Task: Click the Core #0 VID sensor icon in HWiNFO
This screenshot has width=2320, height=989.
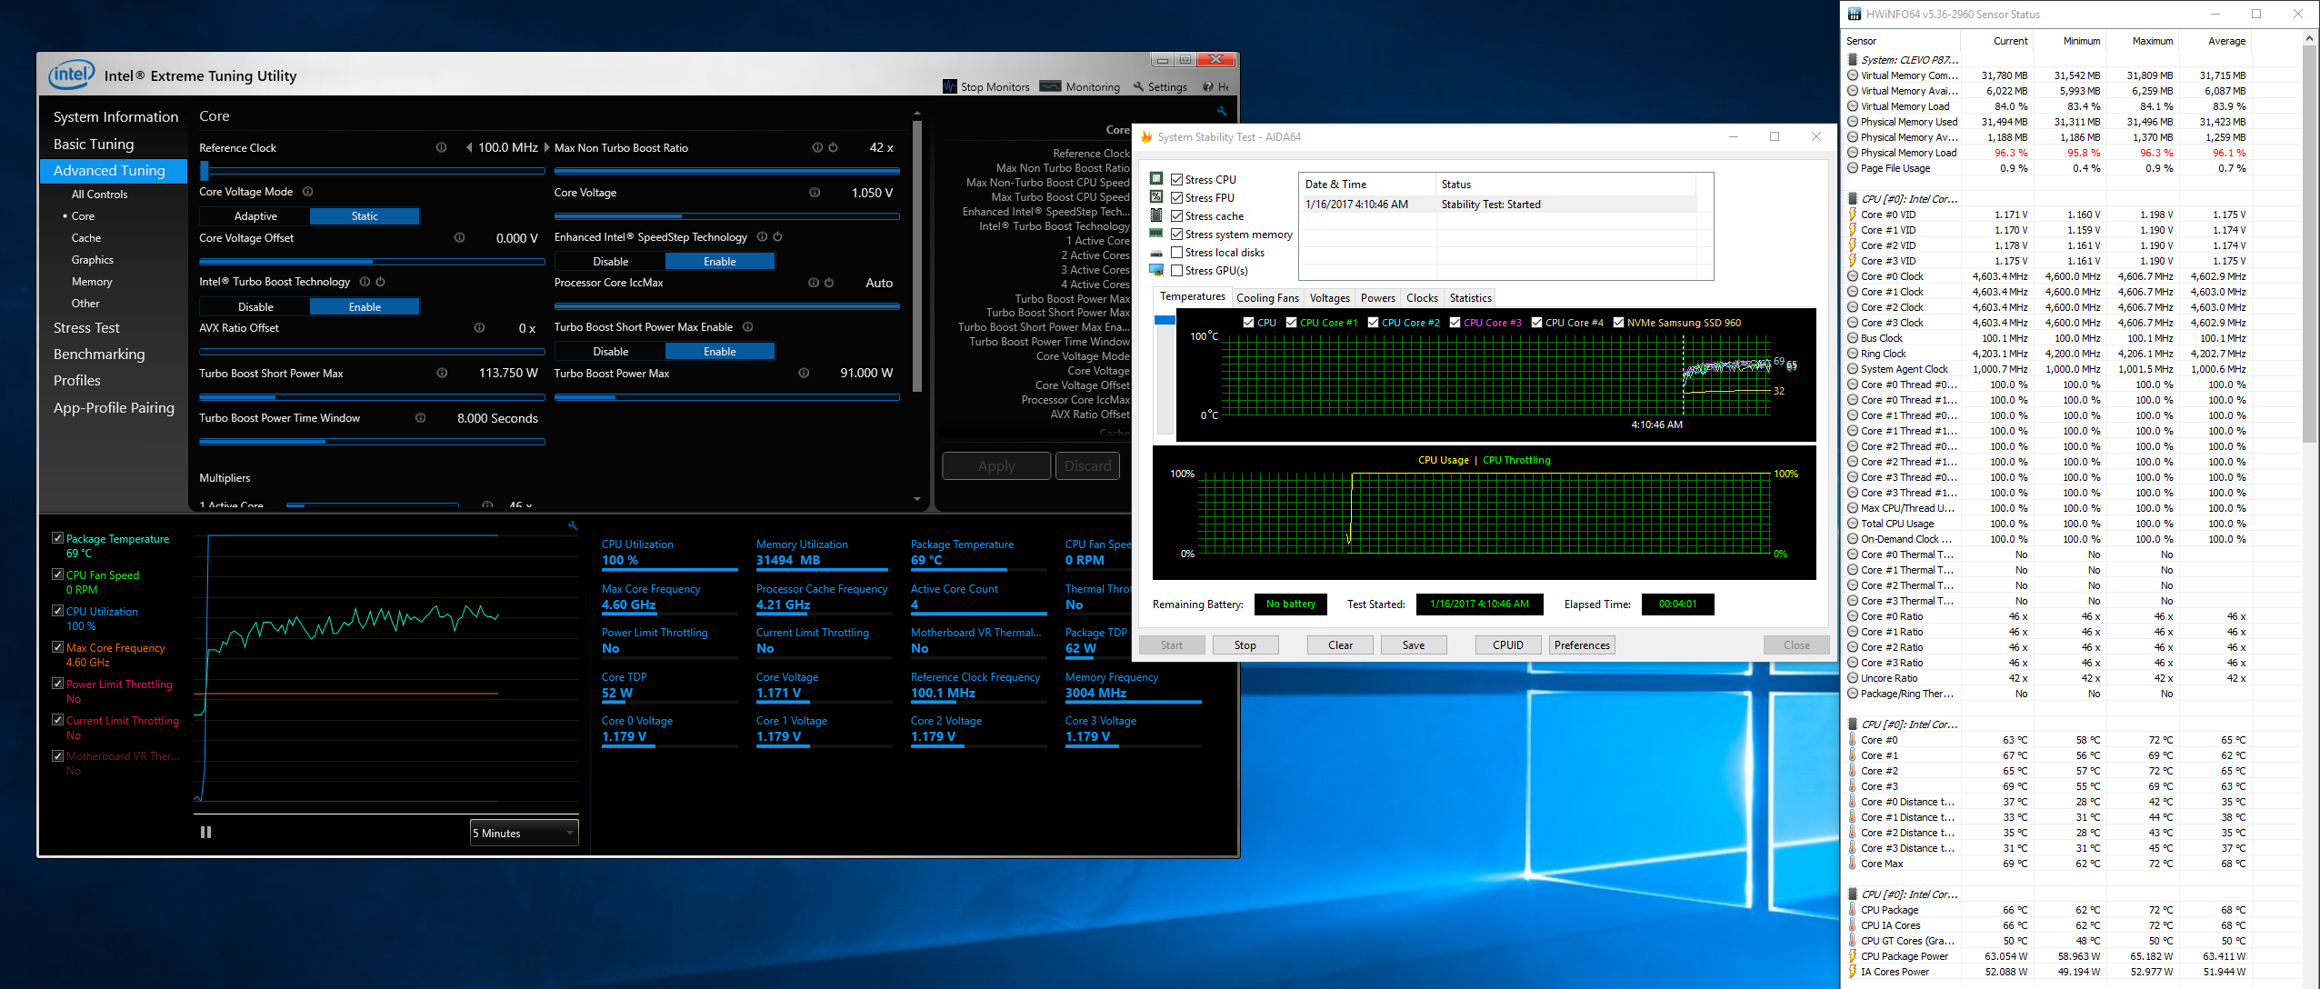Action: pyautogui.click(x=1853, y=215)
